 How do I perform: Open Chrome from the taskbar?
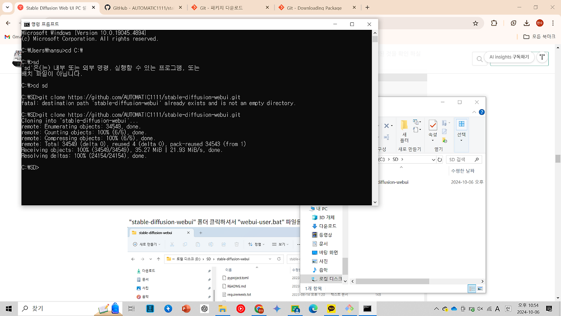coord(259,309)
